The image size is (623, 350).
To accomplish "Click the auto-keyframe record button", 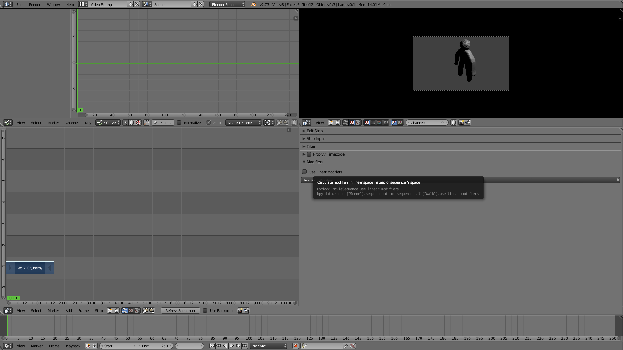I will pos(295,346).
